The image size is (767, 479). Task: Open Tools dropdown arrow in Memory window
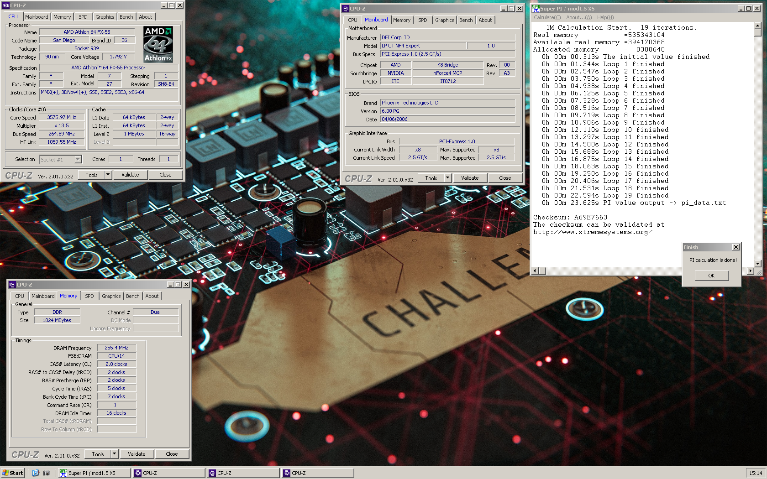(x=115, y=454)
